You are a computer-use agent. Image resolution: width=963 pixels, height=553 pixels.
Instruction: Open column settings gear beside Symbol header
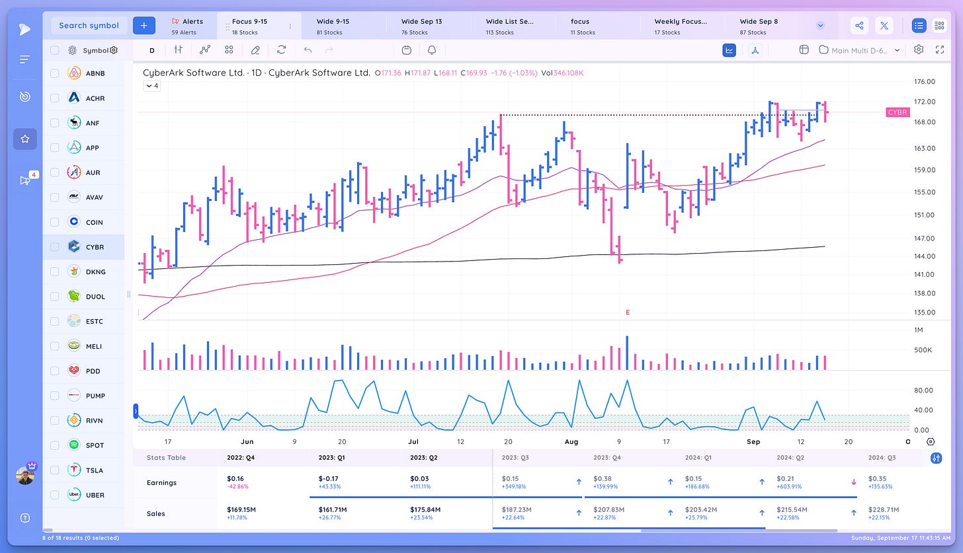pyautogui.click(x=114, y=50)
